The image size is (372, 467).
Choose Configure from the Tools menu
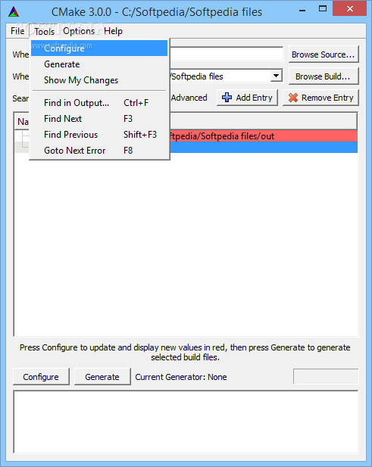(99, 48)
